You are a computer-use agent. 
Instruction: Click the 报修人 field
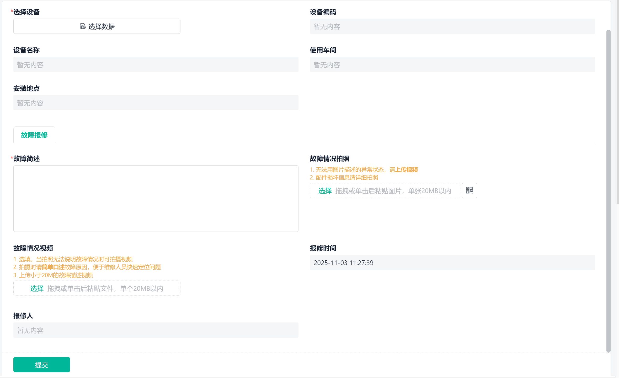[x=156, y=330]
